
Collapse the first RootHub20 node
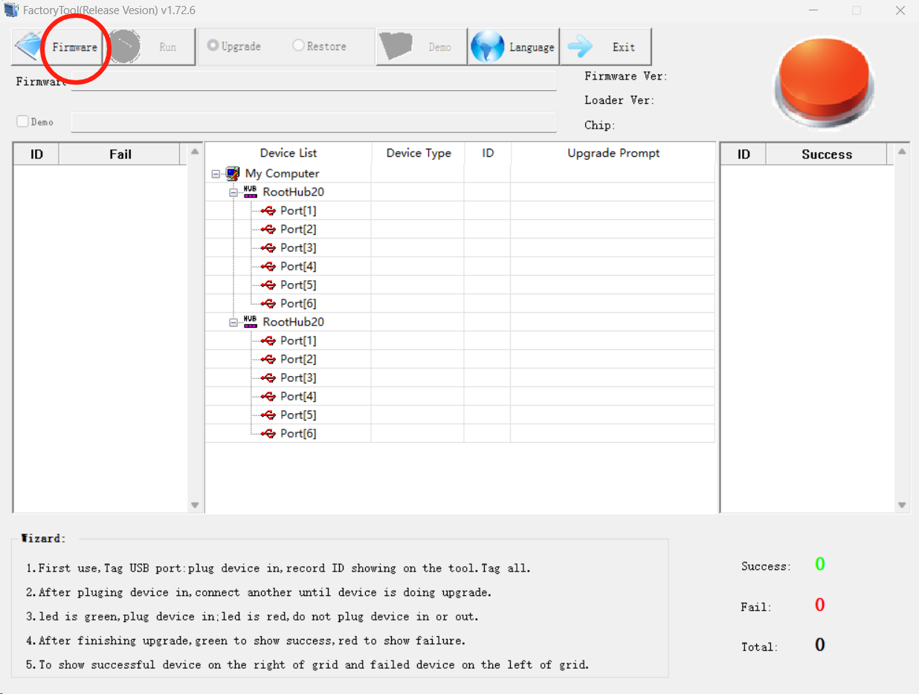pos(233,192)
